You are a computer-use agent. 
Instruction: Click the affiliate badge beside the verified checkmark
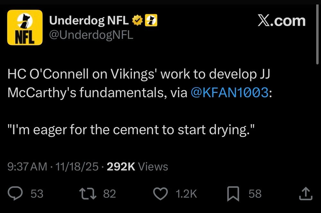click(151, 21)
